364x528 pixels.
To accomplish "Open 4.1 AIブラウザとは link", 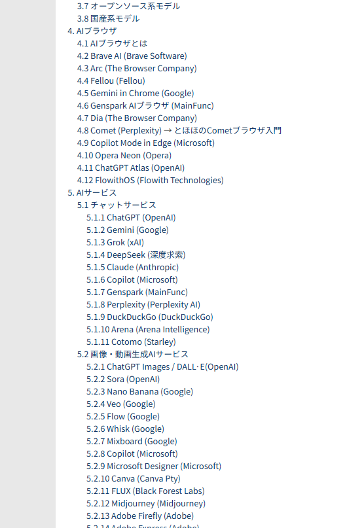I will pyautogui.click(x=112, y=43).
